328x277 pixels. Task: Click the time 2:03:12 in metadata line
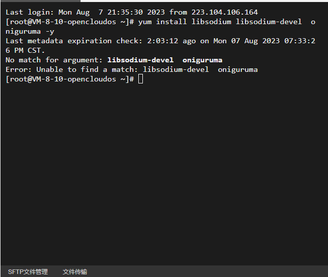pos(162,41)
